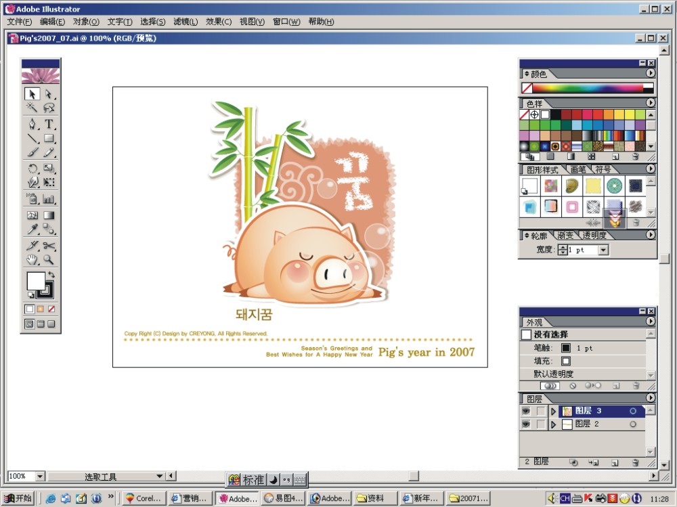The image size is (677, 507).
Task: Open the 效果(C) menu
Action: pyautogui.click(x=219, y=22)
